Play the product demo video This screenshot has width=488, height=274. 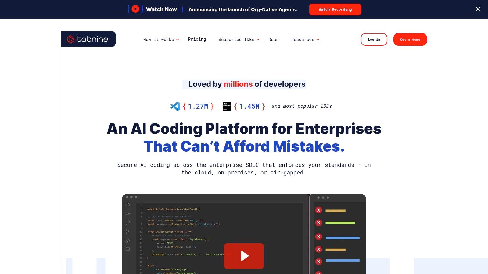click(244, 256)
